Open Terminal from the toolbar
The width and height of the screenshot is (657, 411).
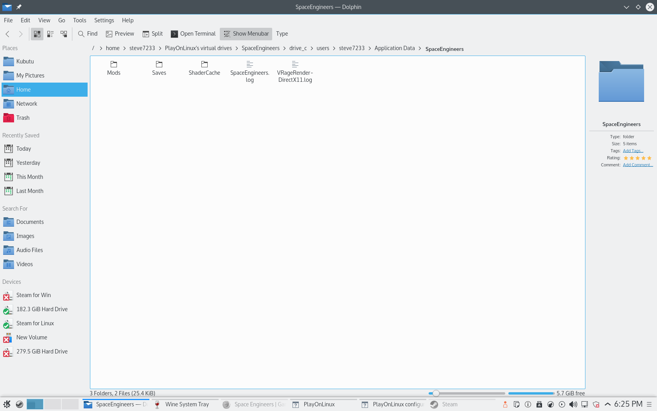point(193,34)
